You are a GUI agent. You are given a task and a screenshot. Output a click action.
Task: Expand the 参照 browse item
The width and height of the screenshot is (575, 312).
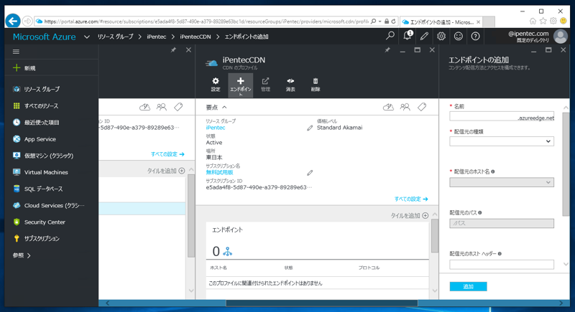click(x=22, y=255)
